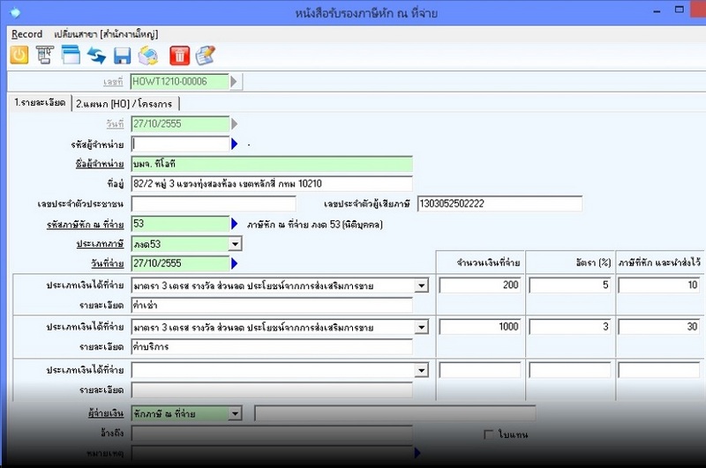Click the printer icon in toolbar
This screenshot has width=706, height=468.
coord(148,56)
